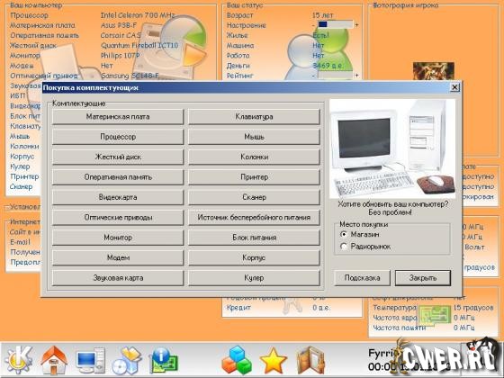504x378 pixels.
Task: Select the Видеокарта button
Action: [x=118, y=197]
